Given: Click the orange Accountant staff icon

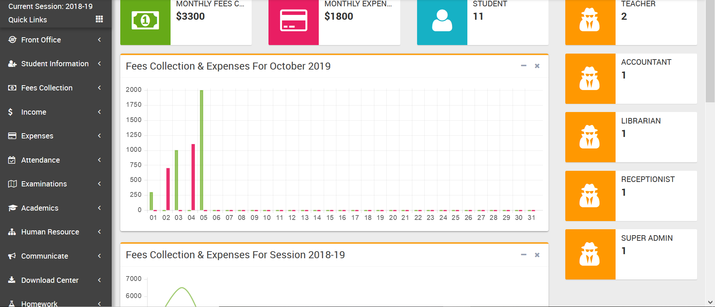Looking at the screenshot, I should point(590,79).
